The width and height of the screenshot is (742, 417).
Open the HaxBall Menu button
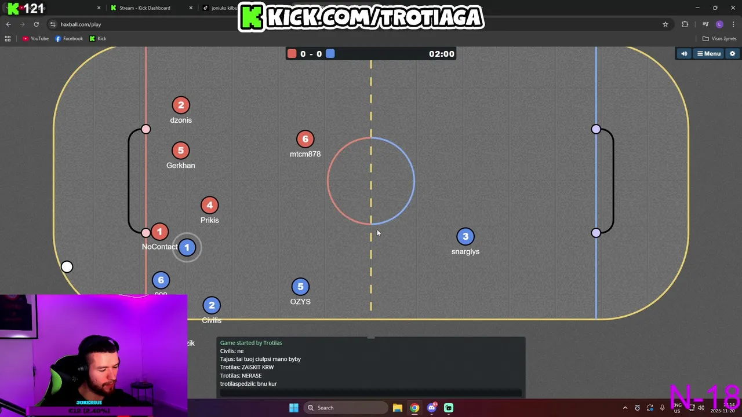pos(708,53)
